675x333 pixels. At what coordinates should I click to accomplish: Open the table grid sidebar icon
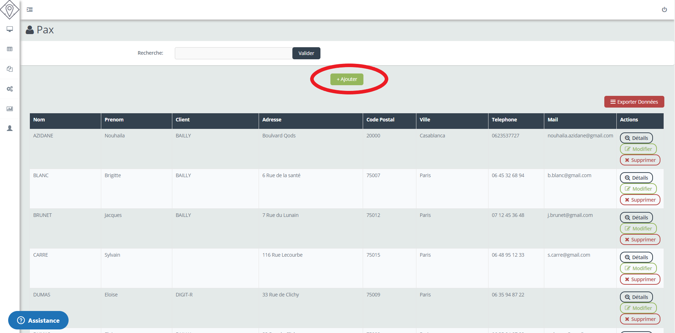(x=10, y=49)
